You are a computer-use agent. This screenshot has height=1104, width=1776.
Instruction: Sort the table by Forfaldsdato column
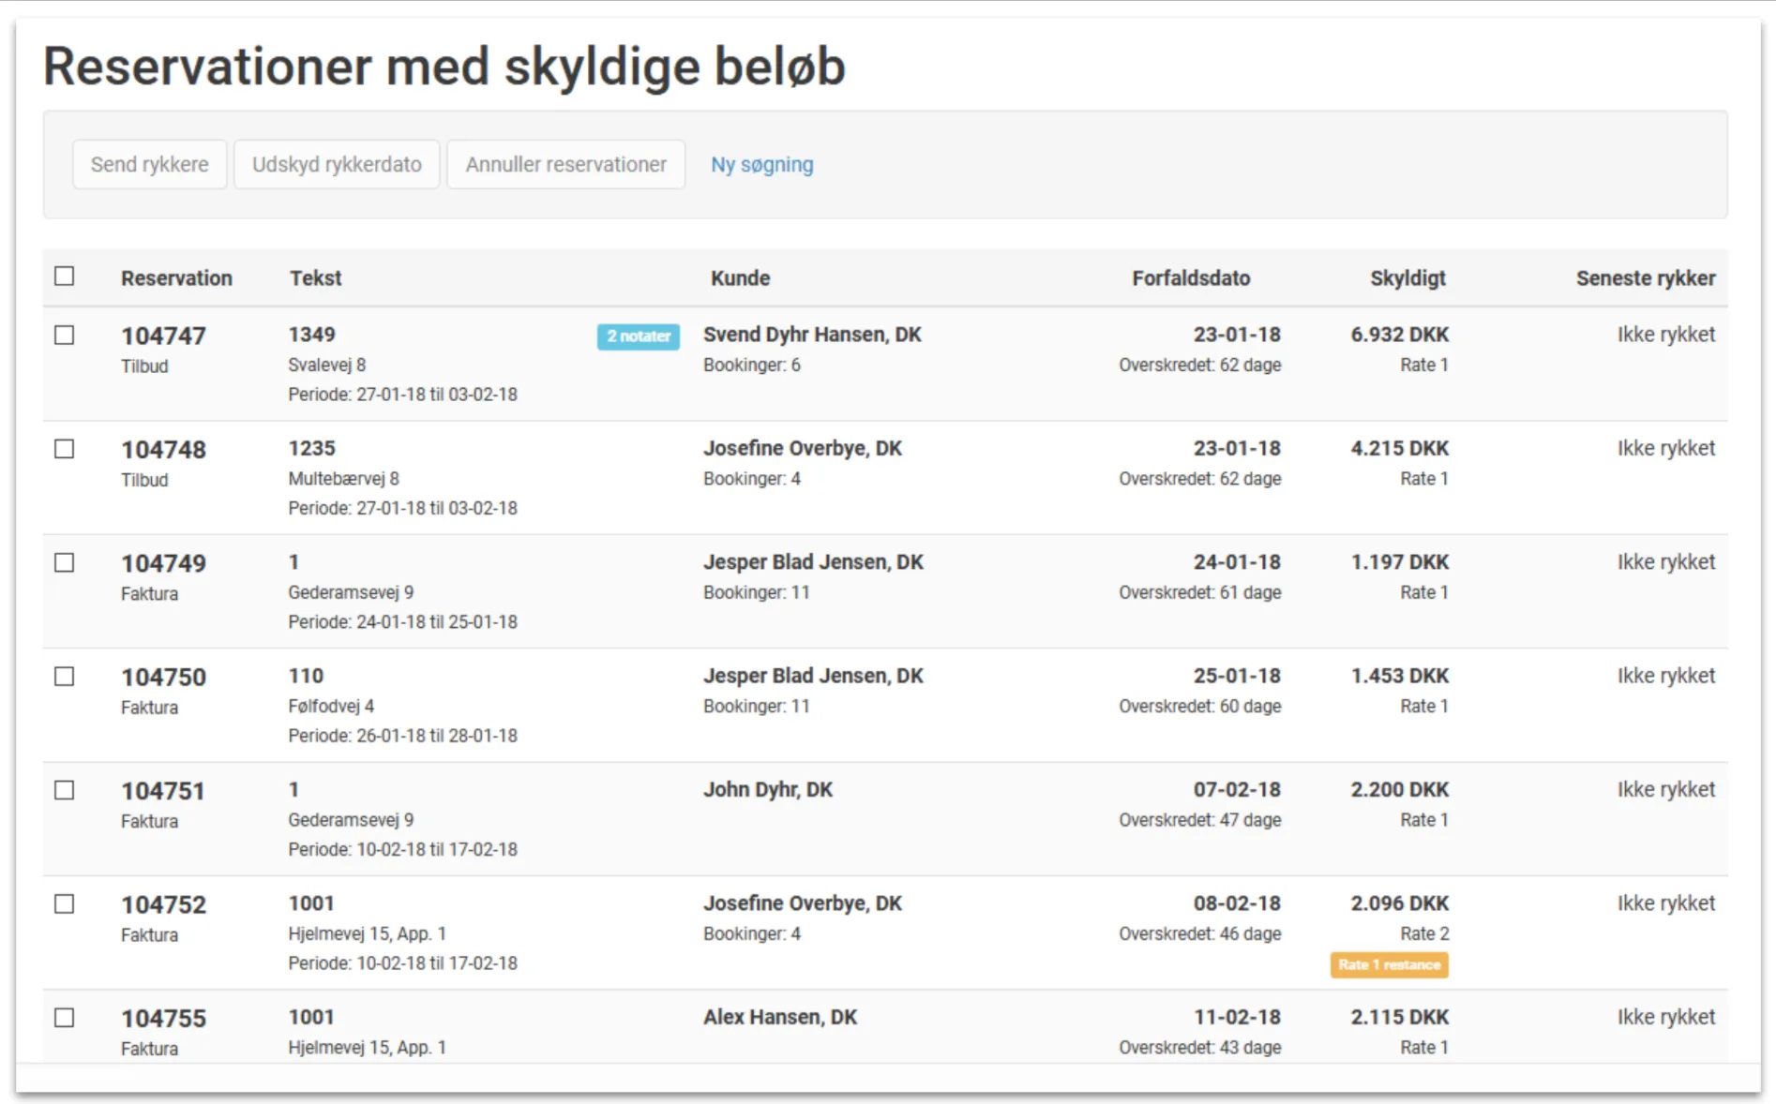point(1191,277)
